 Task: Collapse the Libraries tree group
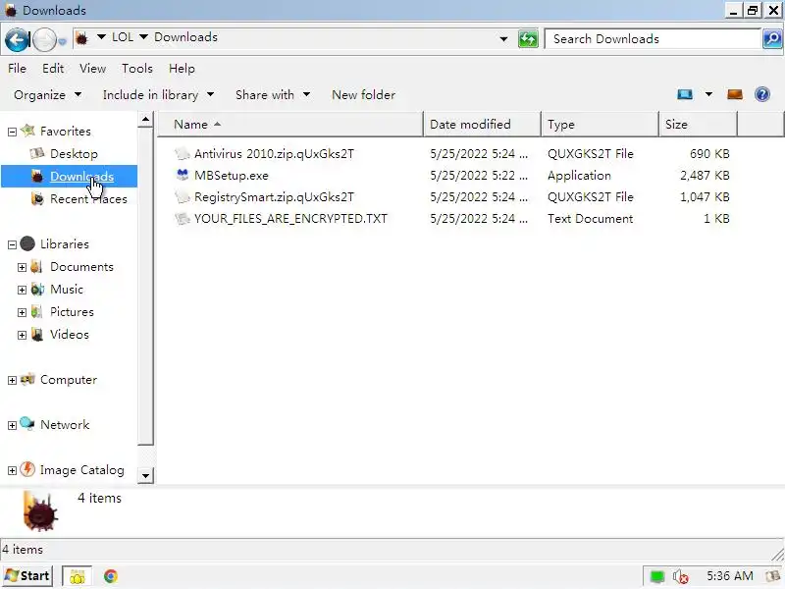pos(13,244)
